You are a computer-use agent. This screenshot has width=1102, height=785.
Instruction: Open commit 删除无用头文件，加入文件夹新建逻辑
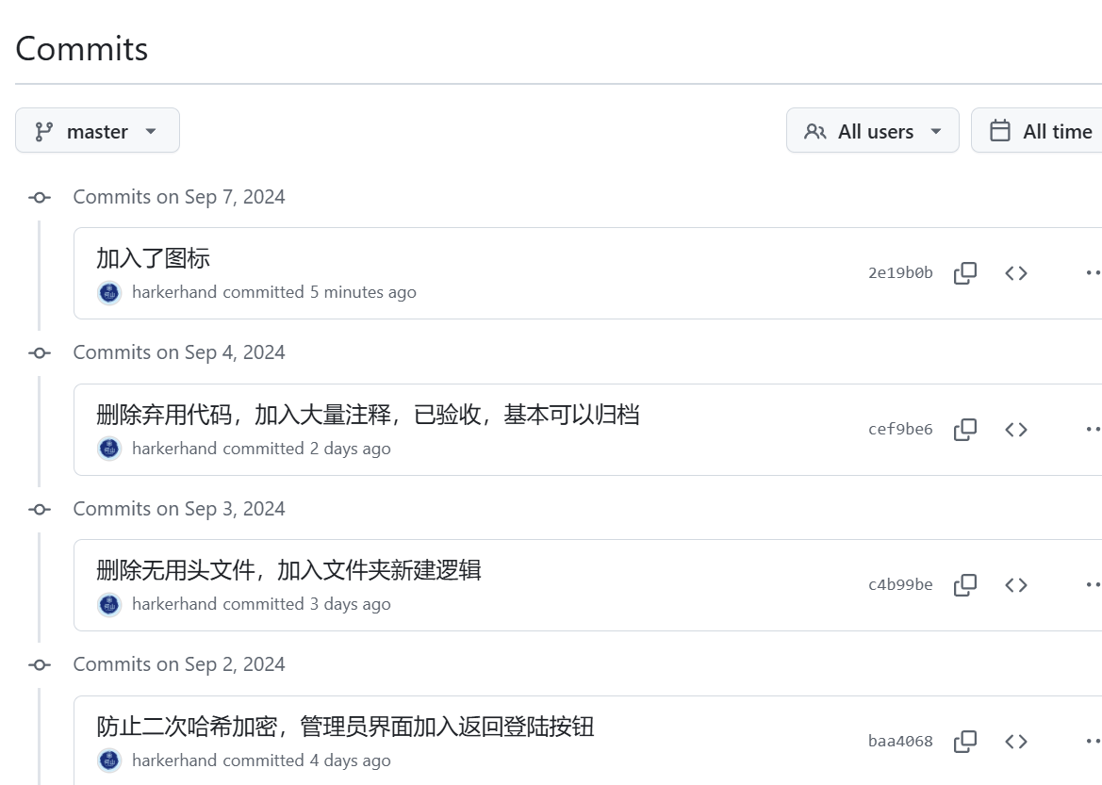click(x=288, y=569)
